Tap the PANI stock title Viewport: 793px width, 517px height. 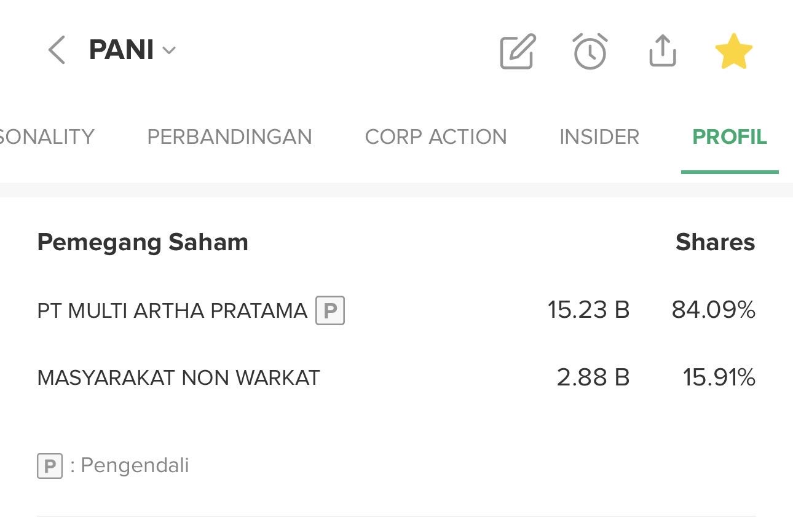121,50
